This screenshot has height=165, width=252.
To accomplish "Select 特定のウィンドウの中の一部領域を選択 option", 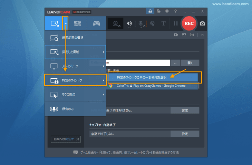I will point(153,77).
